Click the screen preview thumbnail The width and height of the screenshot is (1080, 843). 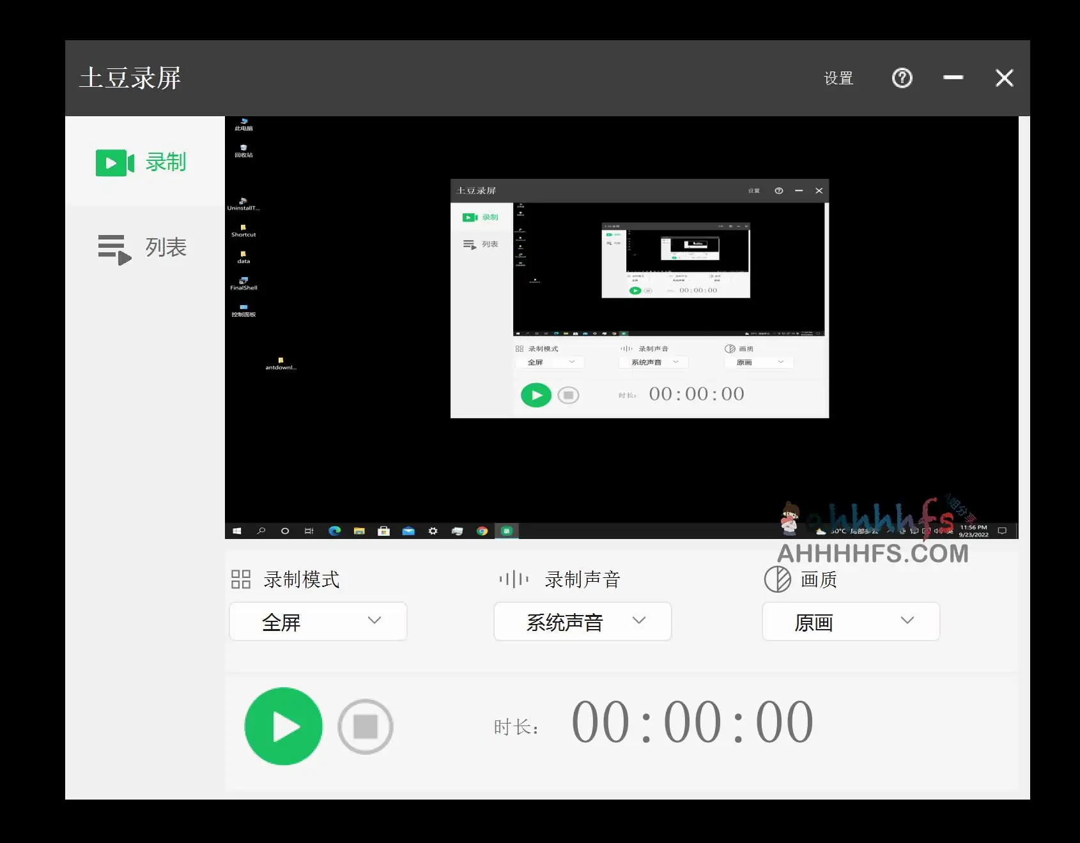point(623,319)
